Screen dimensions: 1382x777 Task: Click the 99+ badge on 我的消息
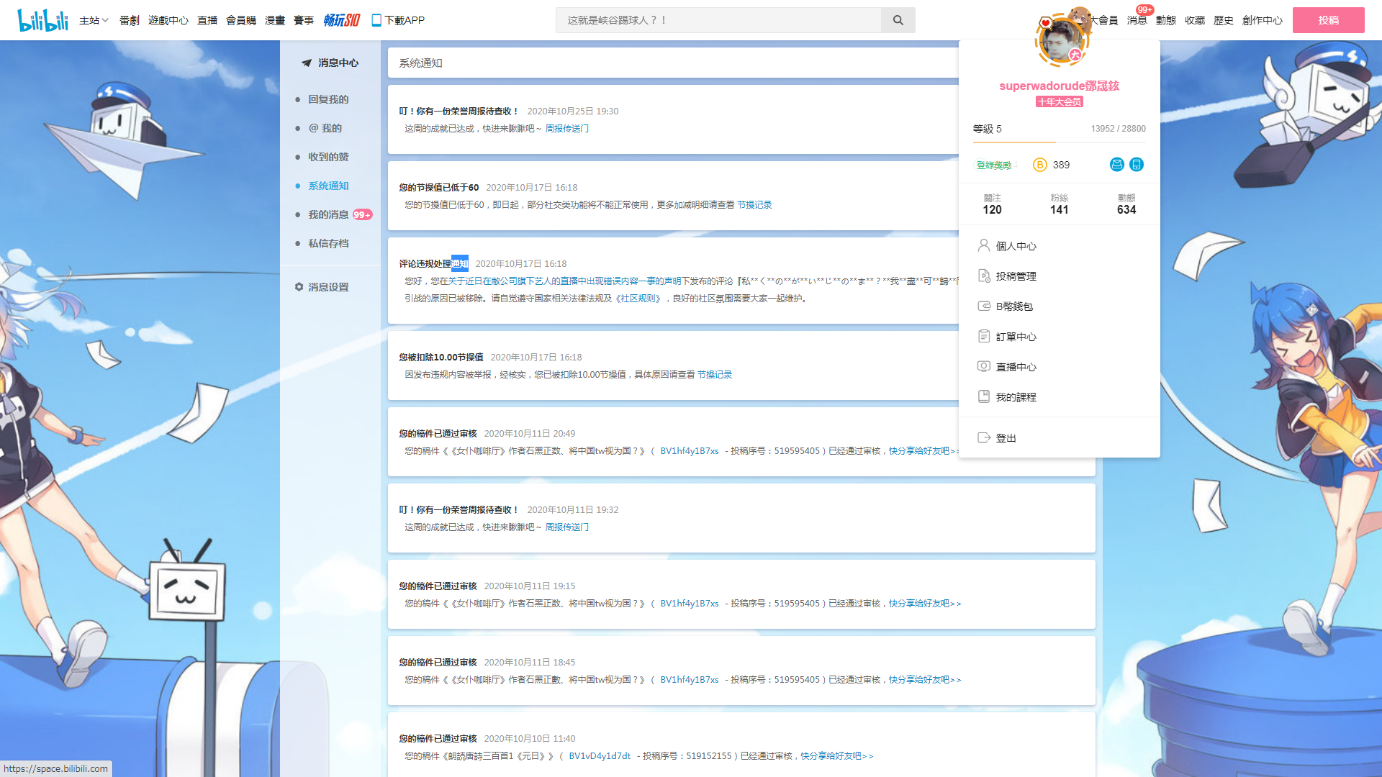362,214
